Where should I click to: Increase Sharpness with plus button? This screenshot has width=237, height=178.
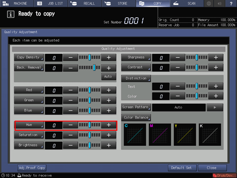tap(216, 57)
